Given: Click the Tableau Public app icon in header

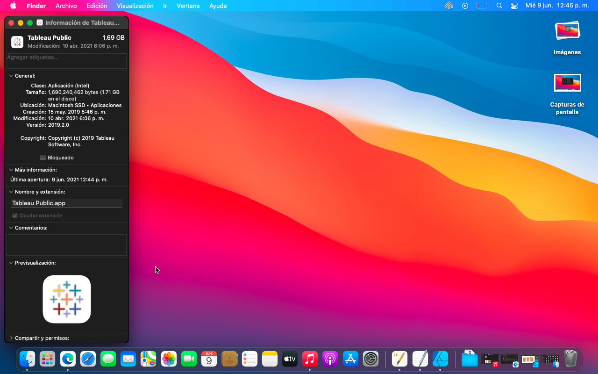Looking at the screenshot, I should pos(17,42).
